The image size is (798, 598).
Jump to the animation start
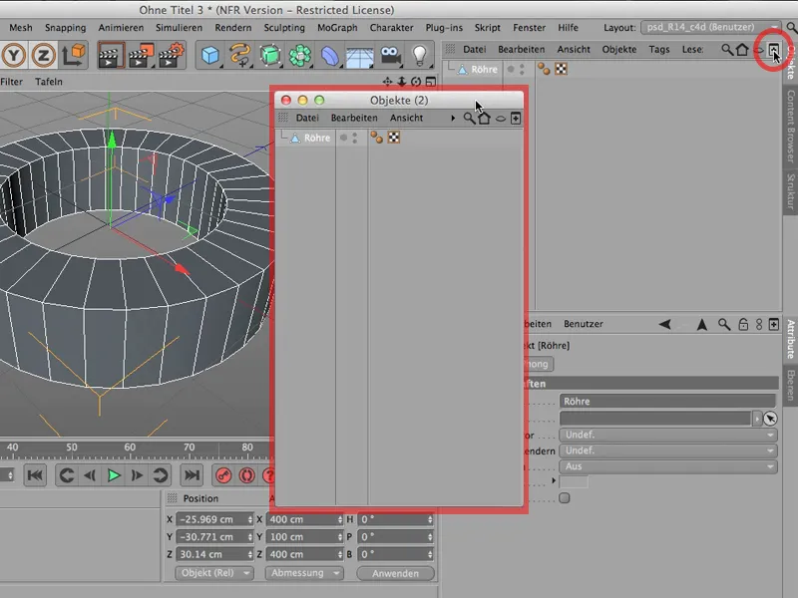pyautogui.click(x=35, y=475)
